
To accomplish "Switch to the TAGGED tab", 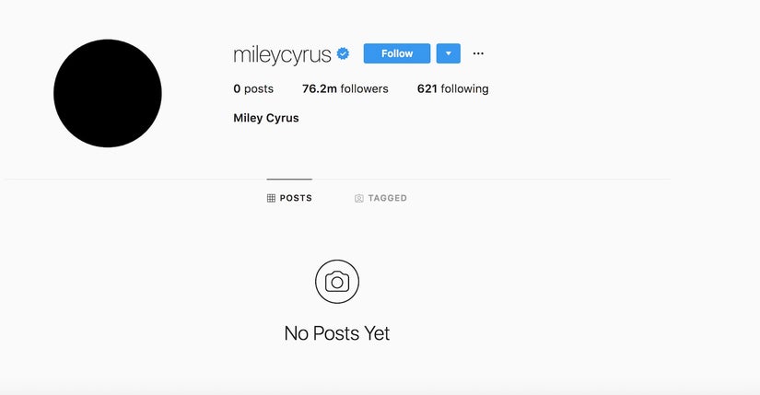I will tap(380, 198).
